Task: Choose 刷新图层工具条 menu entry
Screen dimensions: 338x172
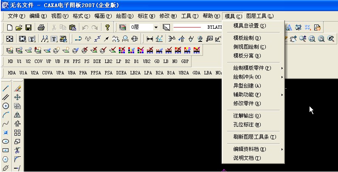Action: coord(253,137)
